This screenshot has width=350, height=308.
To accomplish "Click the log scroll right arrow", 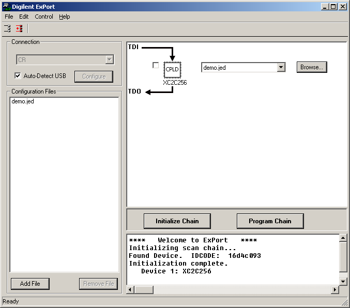I will (x=335, y=290).
